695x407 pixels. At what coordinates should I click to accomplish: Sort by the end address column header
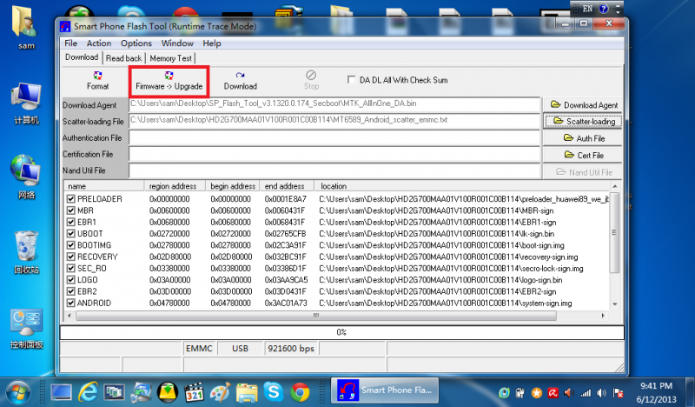click(287, 186)
